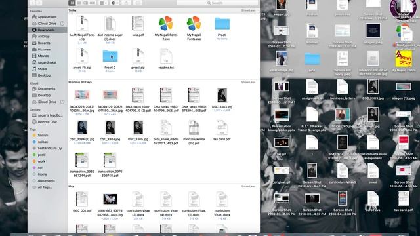Select curriculum Vitae (3).docx file
This screenshot has height=236, width=420.
pyautogui.click(x=138, y=199)
